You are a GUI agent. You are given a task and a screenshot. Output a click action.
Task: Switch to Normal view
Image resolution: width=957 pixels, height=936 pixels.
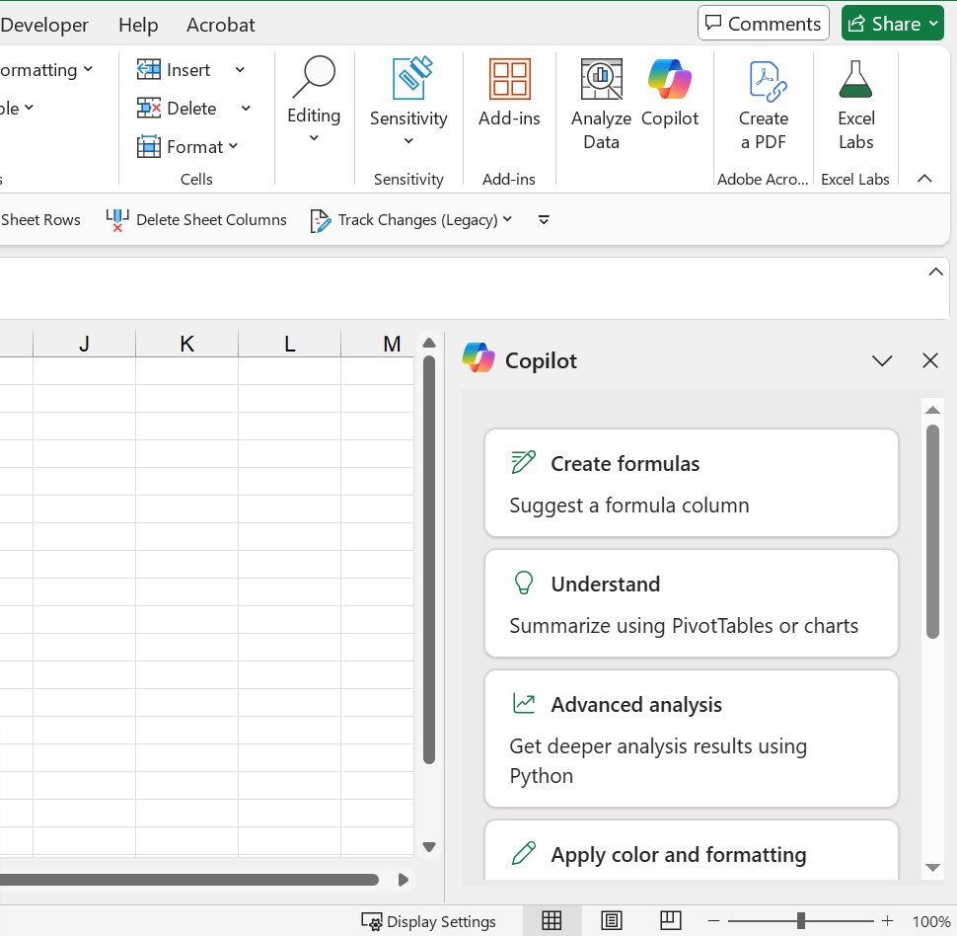point(552,921)
